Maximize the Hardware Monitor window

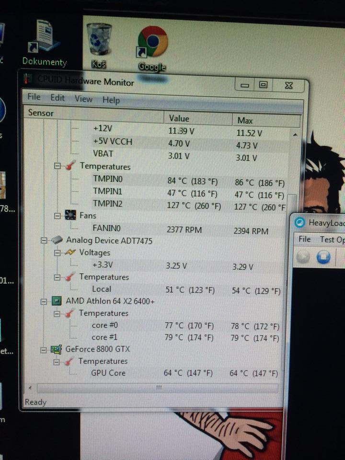pyautogui.click(x=263, y=85)
